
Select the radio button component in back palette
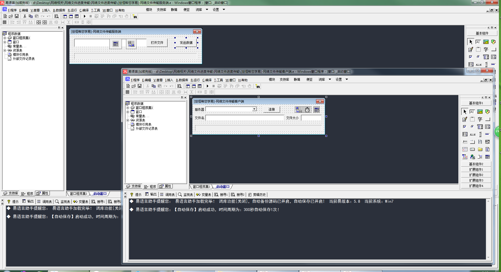pos(478,57)
